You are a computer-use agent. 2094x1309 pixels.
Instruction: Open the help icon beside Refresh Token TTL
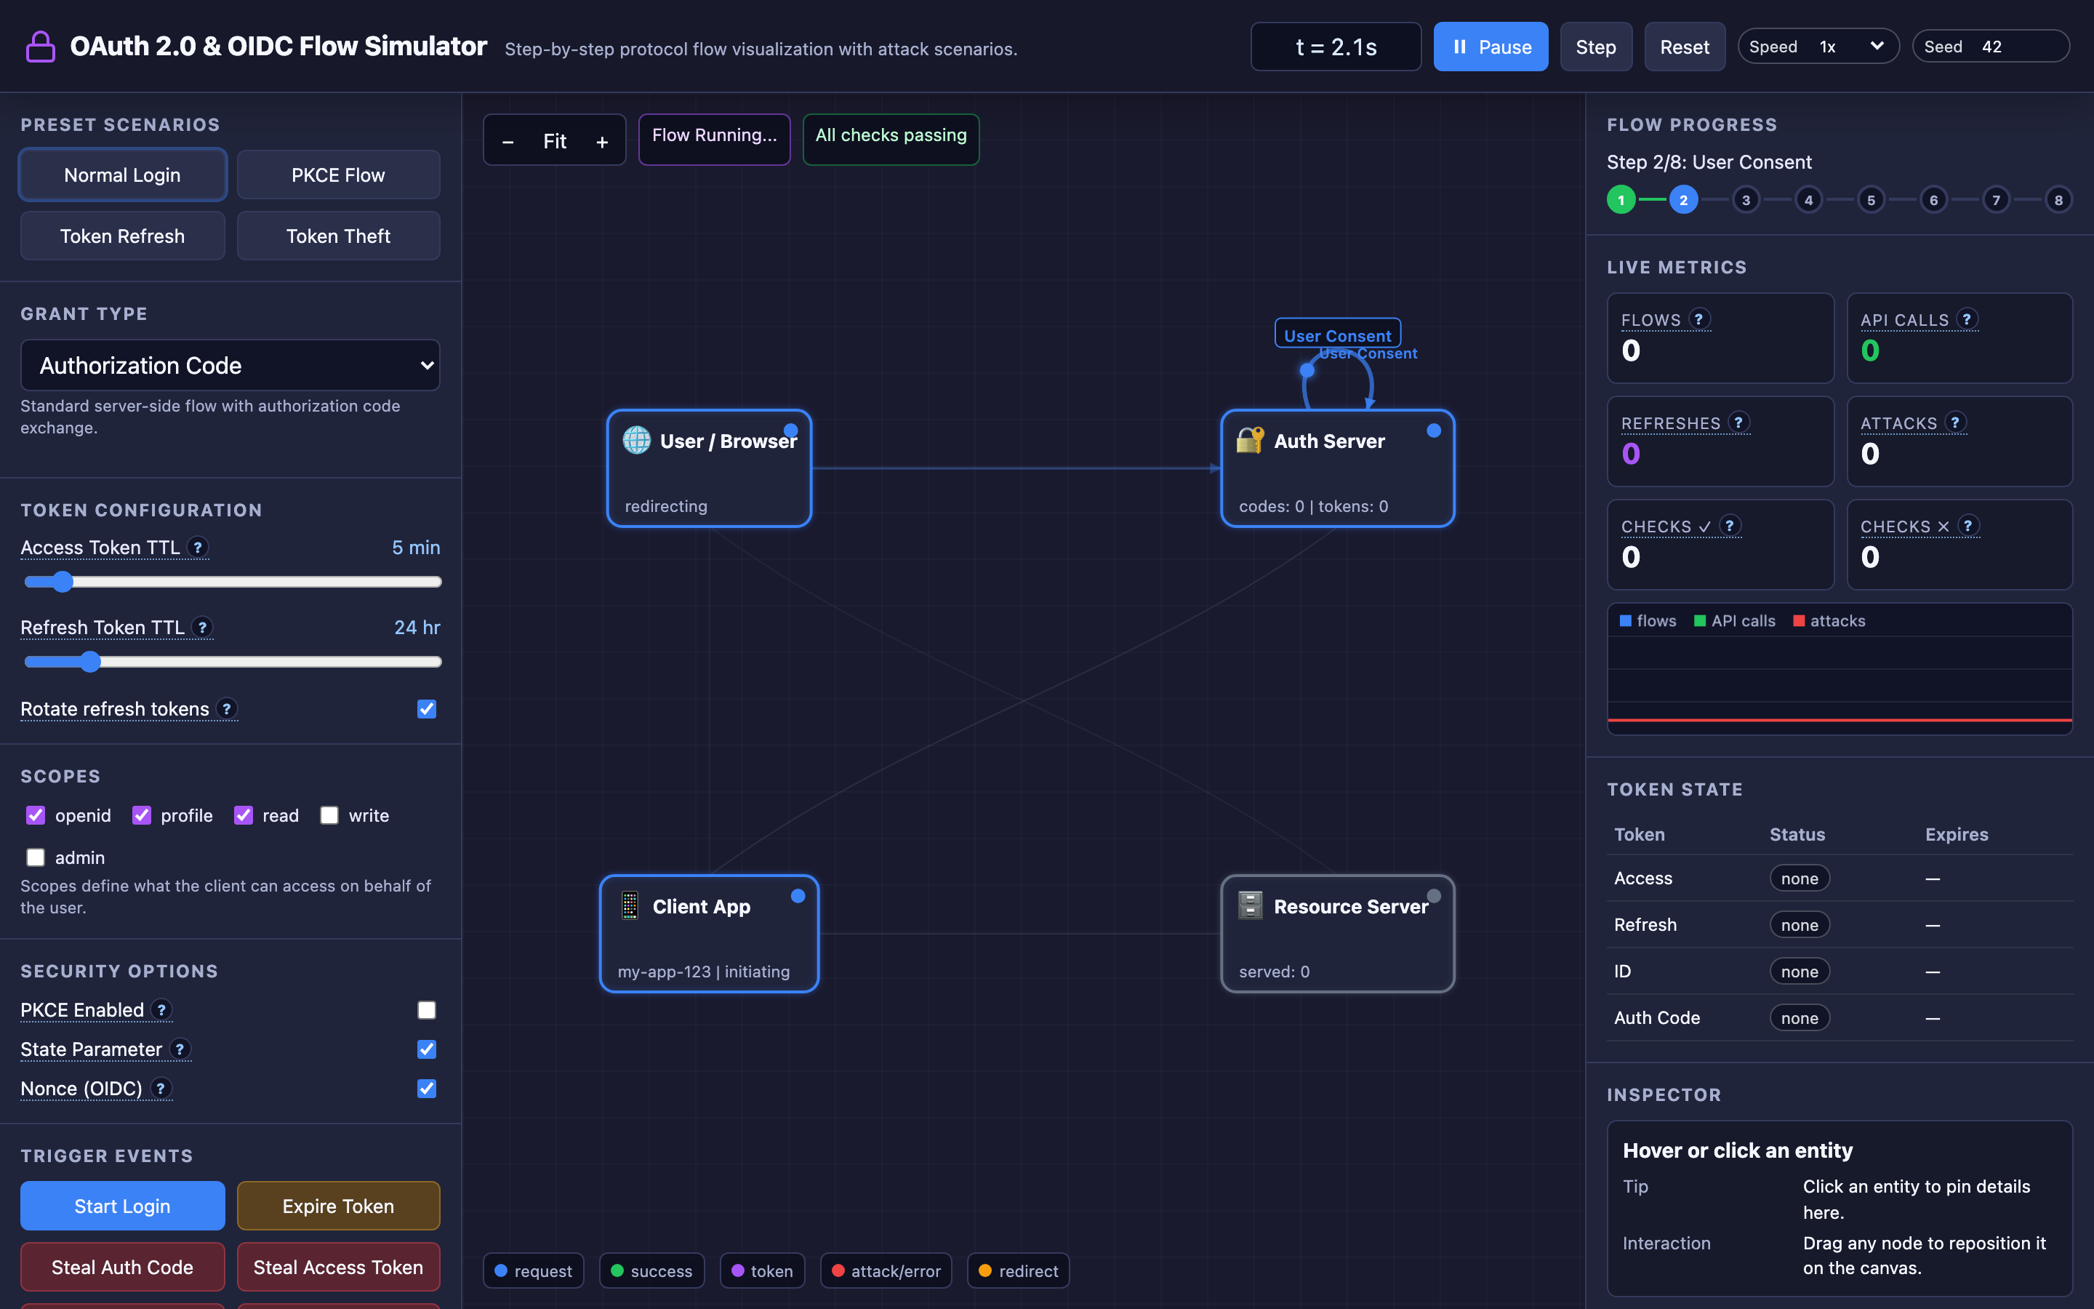click(x=202, y=627)
